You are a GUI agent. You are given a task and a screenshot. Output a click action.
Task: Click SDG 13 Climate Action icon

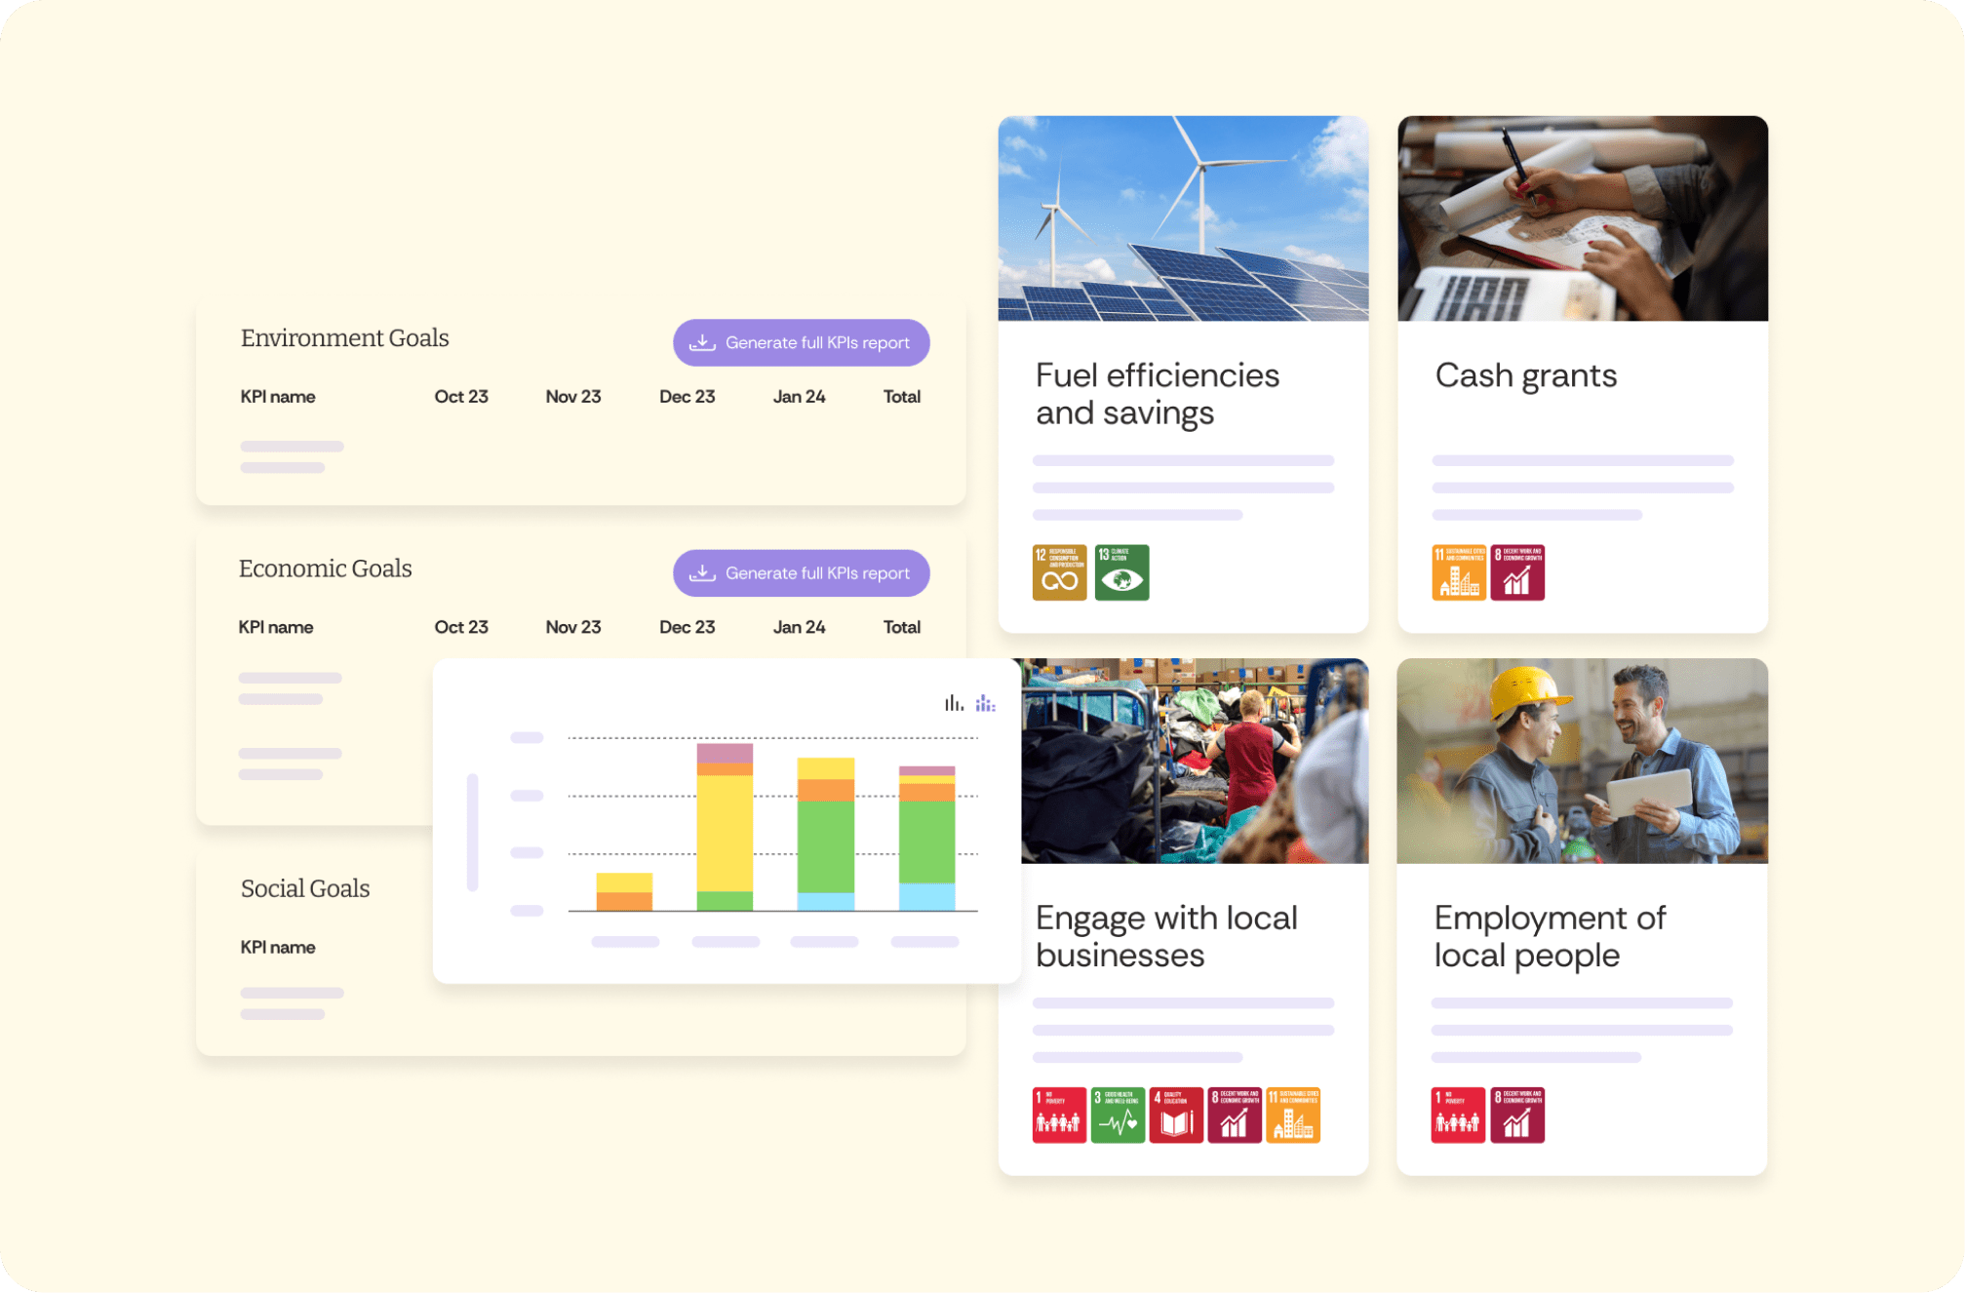click(1121, 572)
